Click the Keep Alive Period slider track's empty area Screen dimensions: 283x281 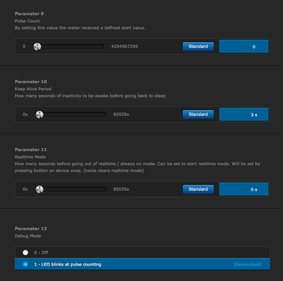pyautogui.click(x=74, y=115)
